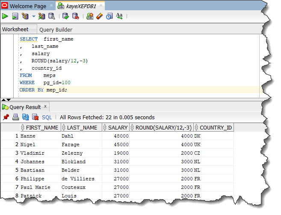
Task: Click the ROUND(SALARY/12,-3) column header
Action: click(162, 127)
